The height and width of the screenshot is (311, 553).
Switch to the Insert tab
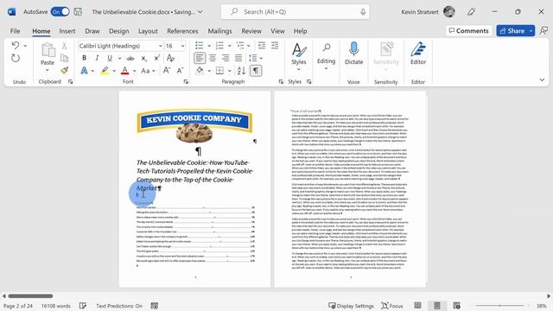(67, 31)
